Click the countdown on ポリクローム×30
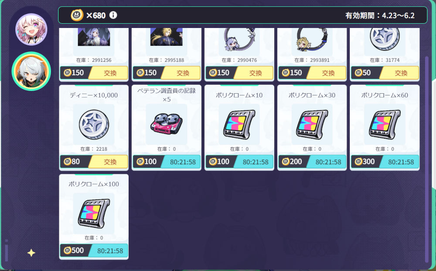This screenshot has height=271, width=436. [x=327, y=162]
